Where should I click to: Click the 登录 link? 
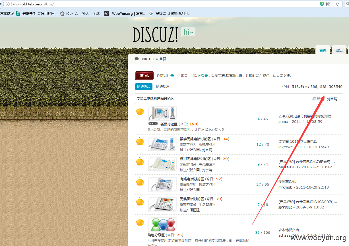coord(205,76)
